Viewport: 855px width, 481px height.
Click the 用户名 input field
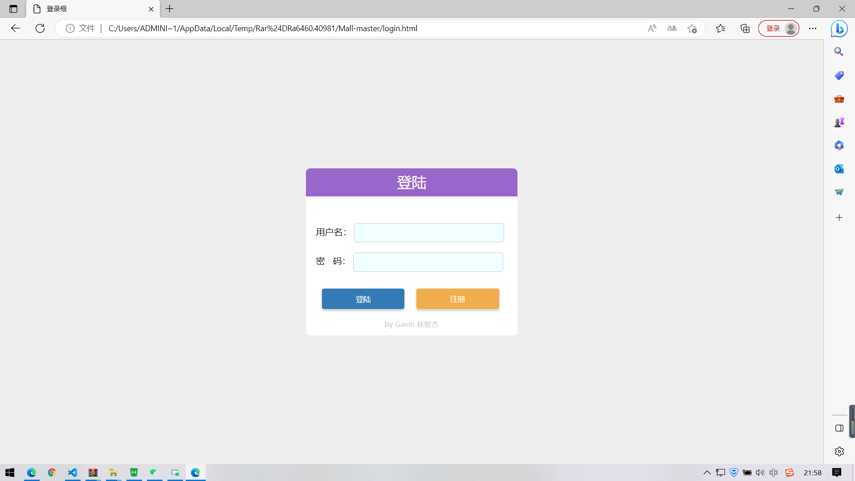pos(429,232)
